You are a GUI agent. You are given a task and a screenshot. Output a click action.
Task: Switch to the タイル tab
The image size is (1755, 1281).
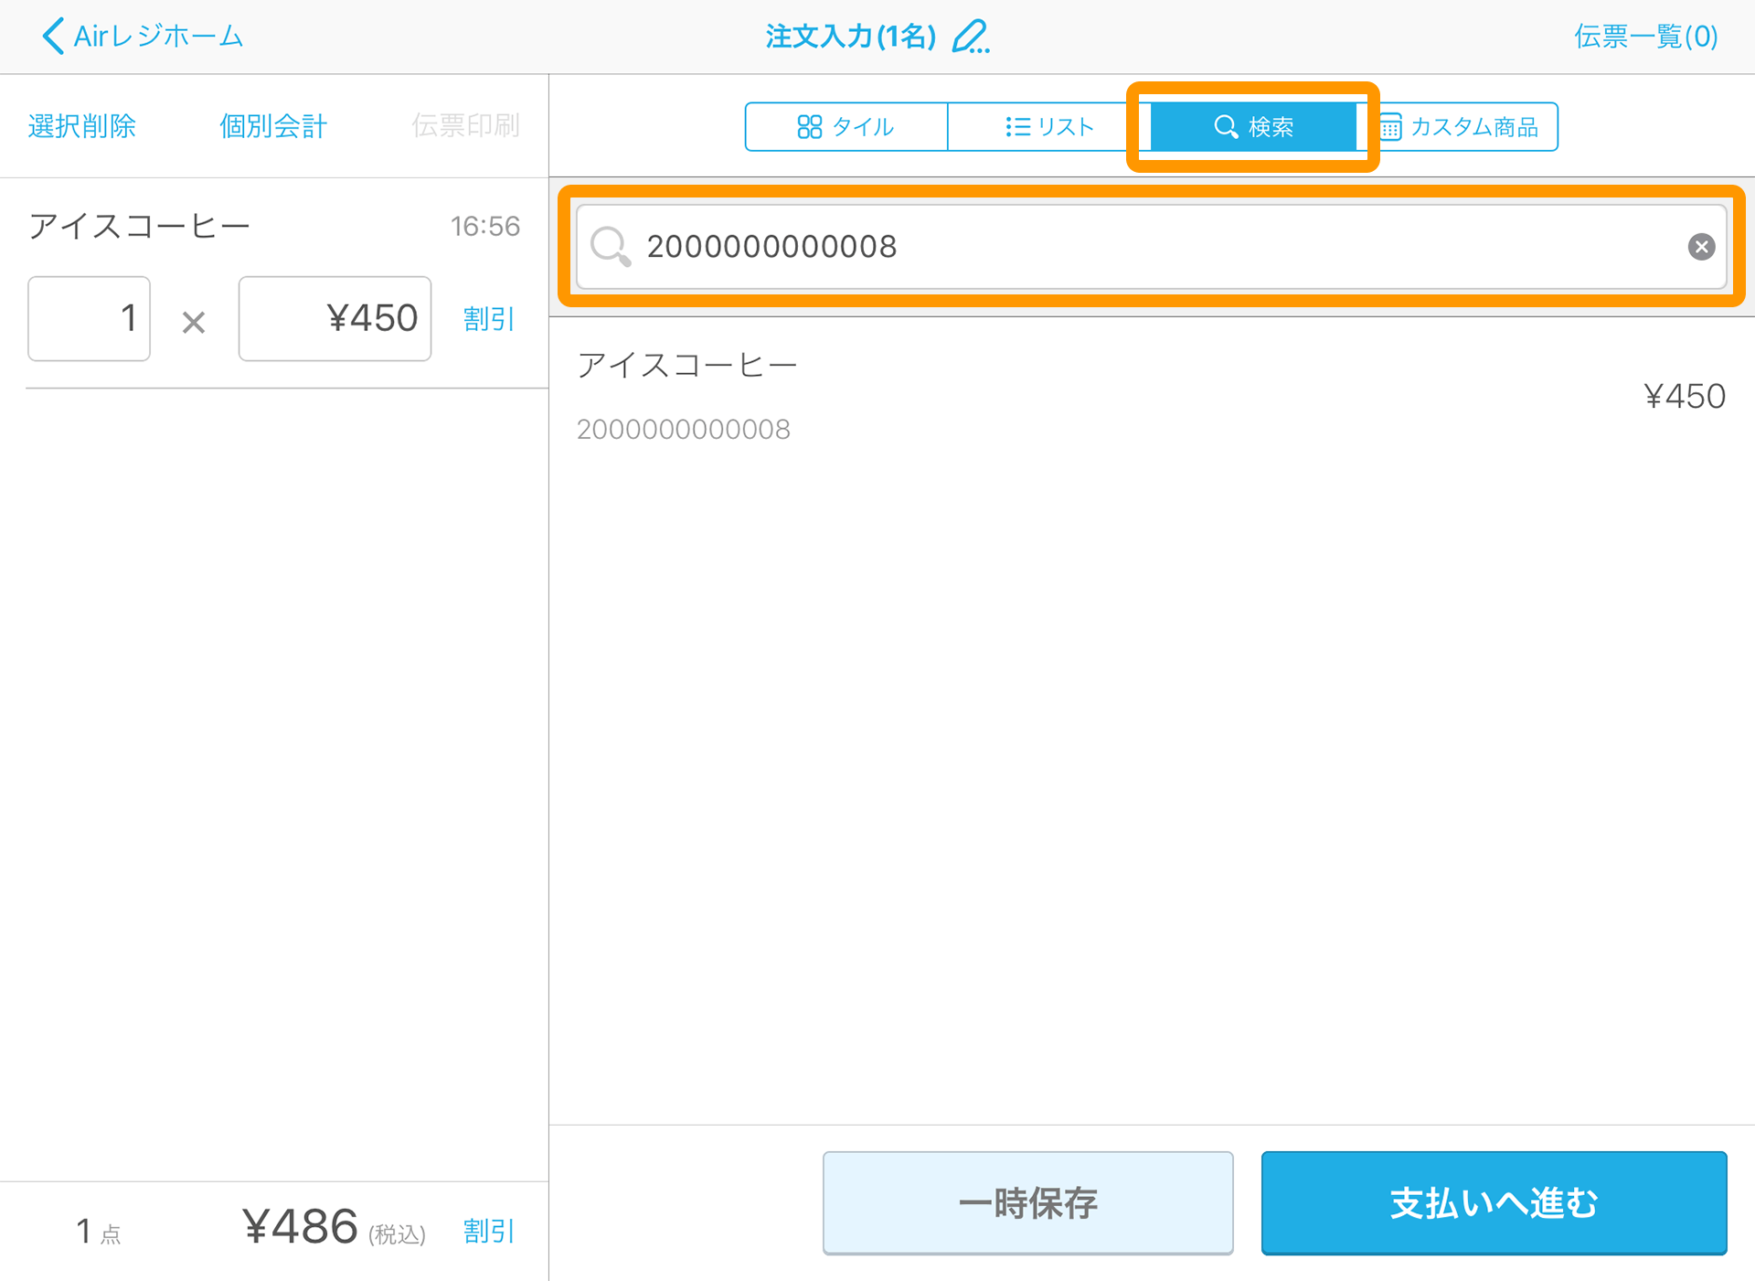(846, 126)
